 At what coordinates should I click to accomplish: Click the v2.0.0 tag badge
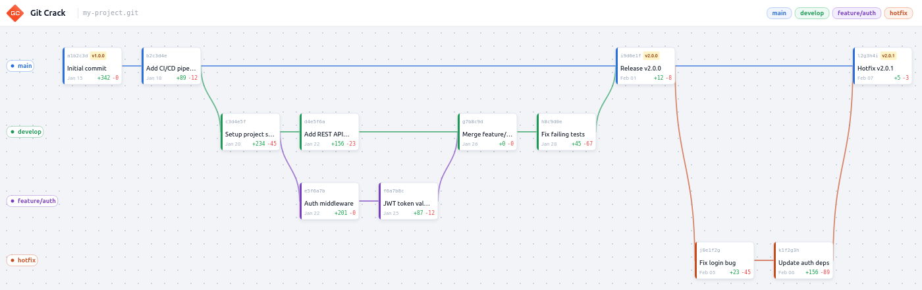[x=651, y=56]
